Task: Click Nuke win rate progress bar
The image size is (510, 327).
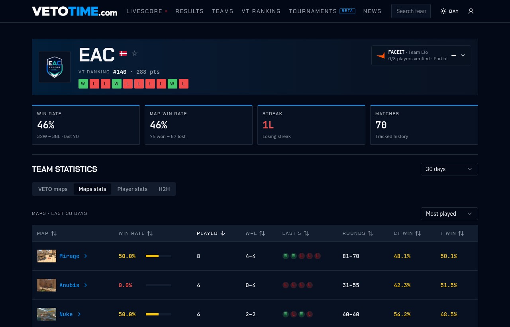Action: [x=159, y=314]
